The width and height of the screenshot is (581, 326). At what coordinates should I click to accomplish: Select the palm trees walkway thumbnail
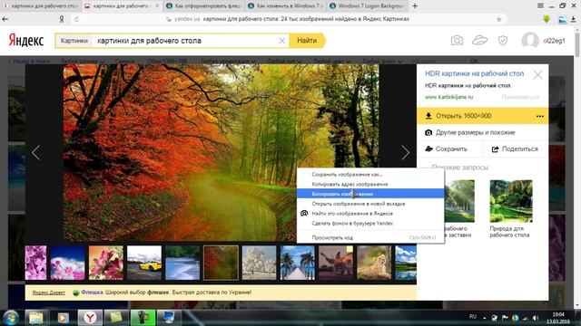pos(298,263)
